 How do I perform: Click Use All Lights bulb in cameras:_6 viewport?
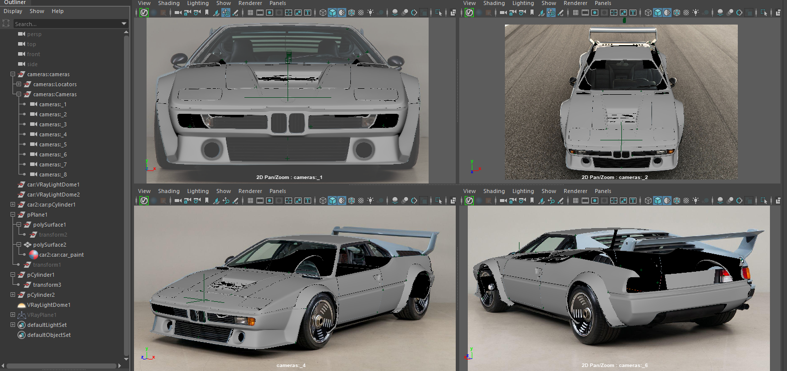click(x=696, y=201)
